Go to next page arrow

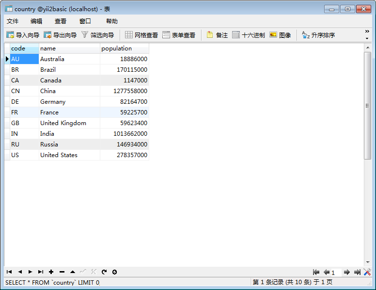coord(347,272)
